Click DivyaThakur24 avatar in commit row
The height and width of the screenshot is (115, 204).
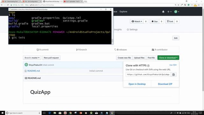26,65
